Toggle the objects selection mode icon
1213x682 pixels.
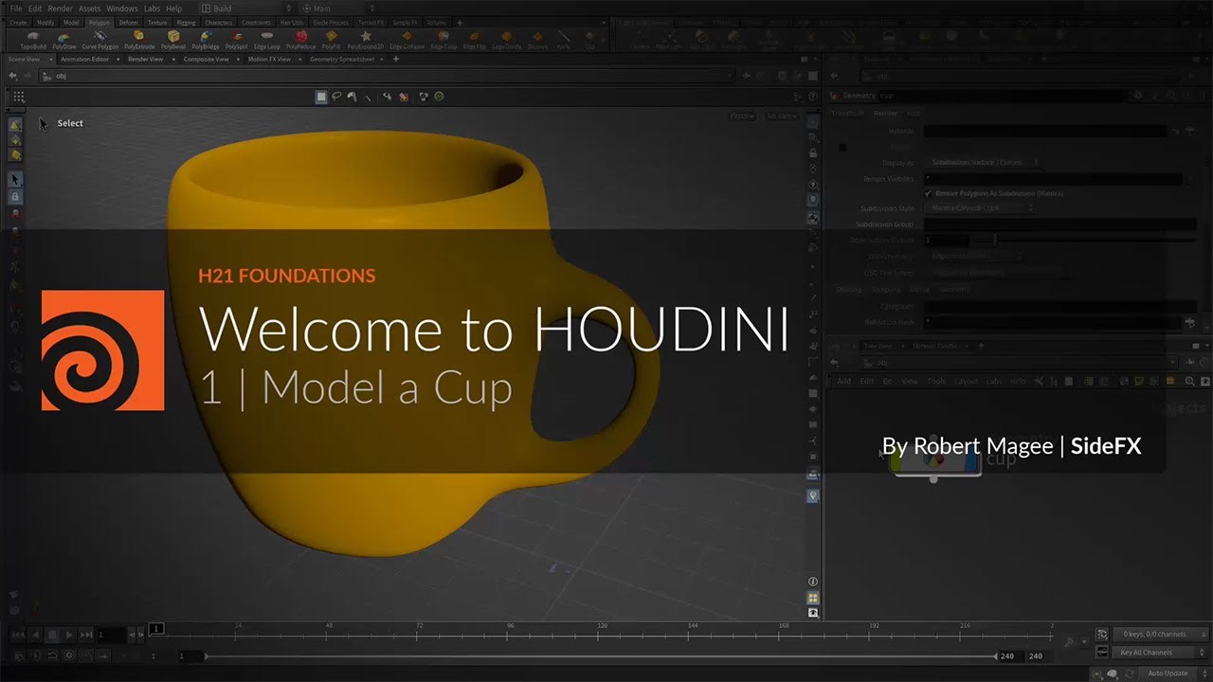pos(15,125)
